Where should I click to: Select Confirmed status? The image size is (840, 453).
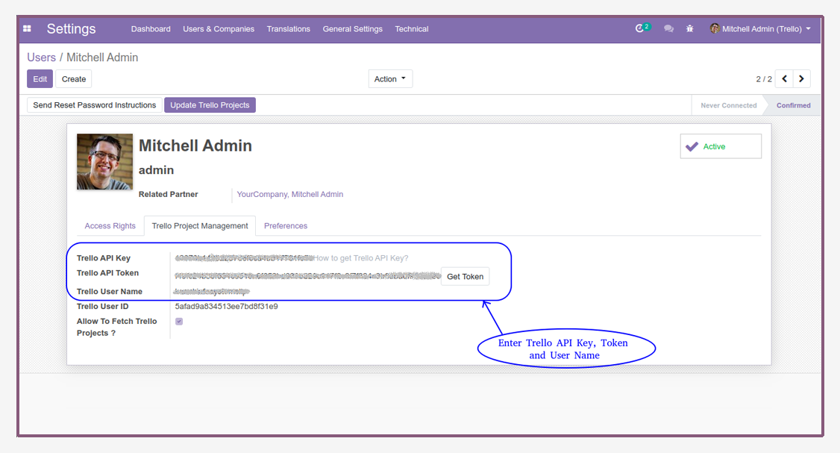click(793, 106)
